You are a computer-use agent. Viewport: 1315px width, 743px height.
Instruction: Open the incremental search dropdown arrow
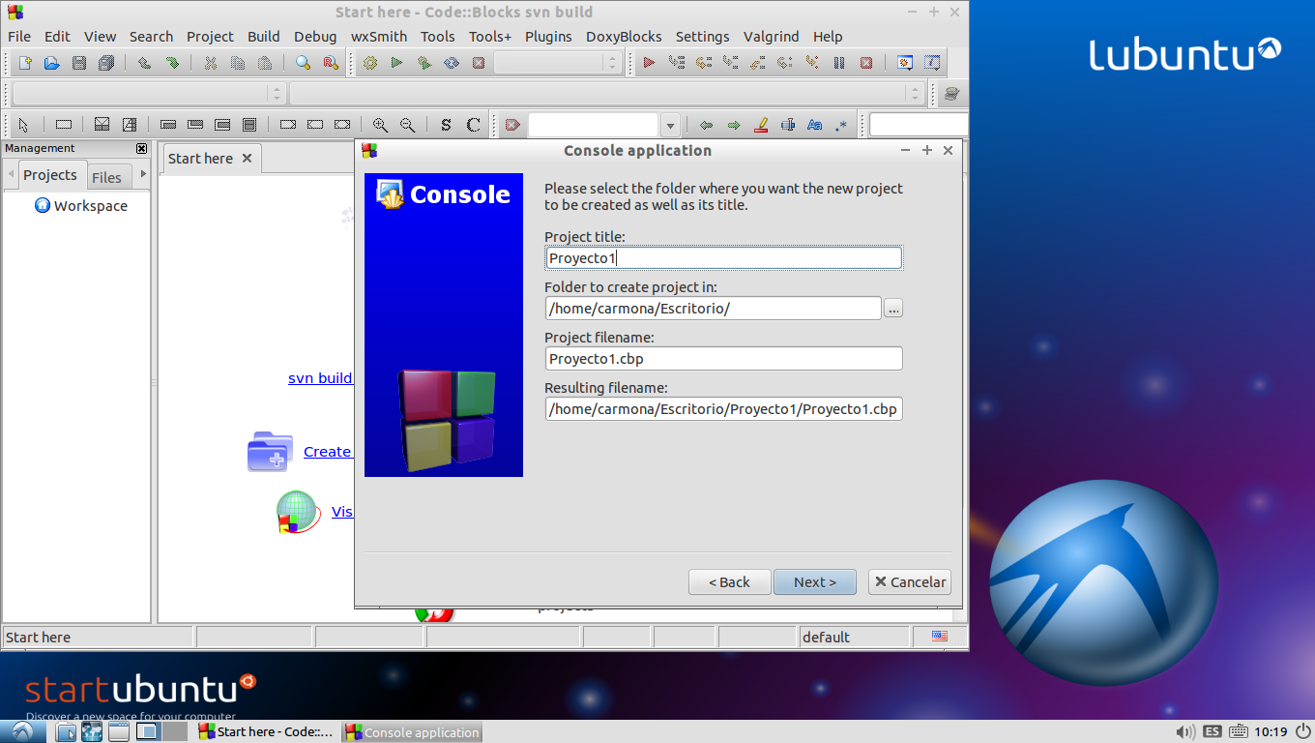(x=670, y=125)
